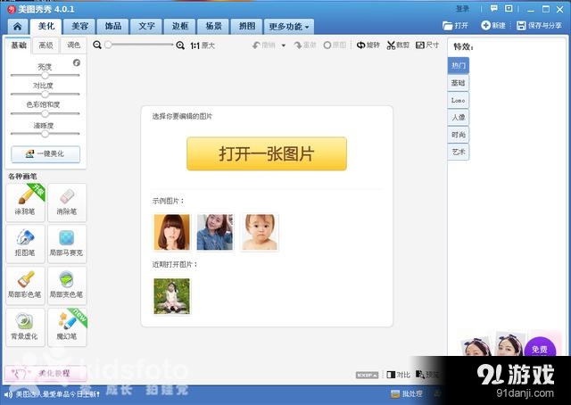Click the 打开 folder icon
This screenshot has width=571, height=405.
(447, 26)
